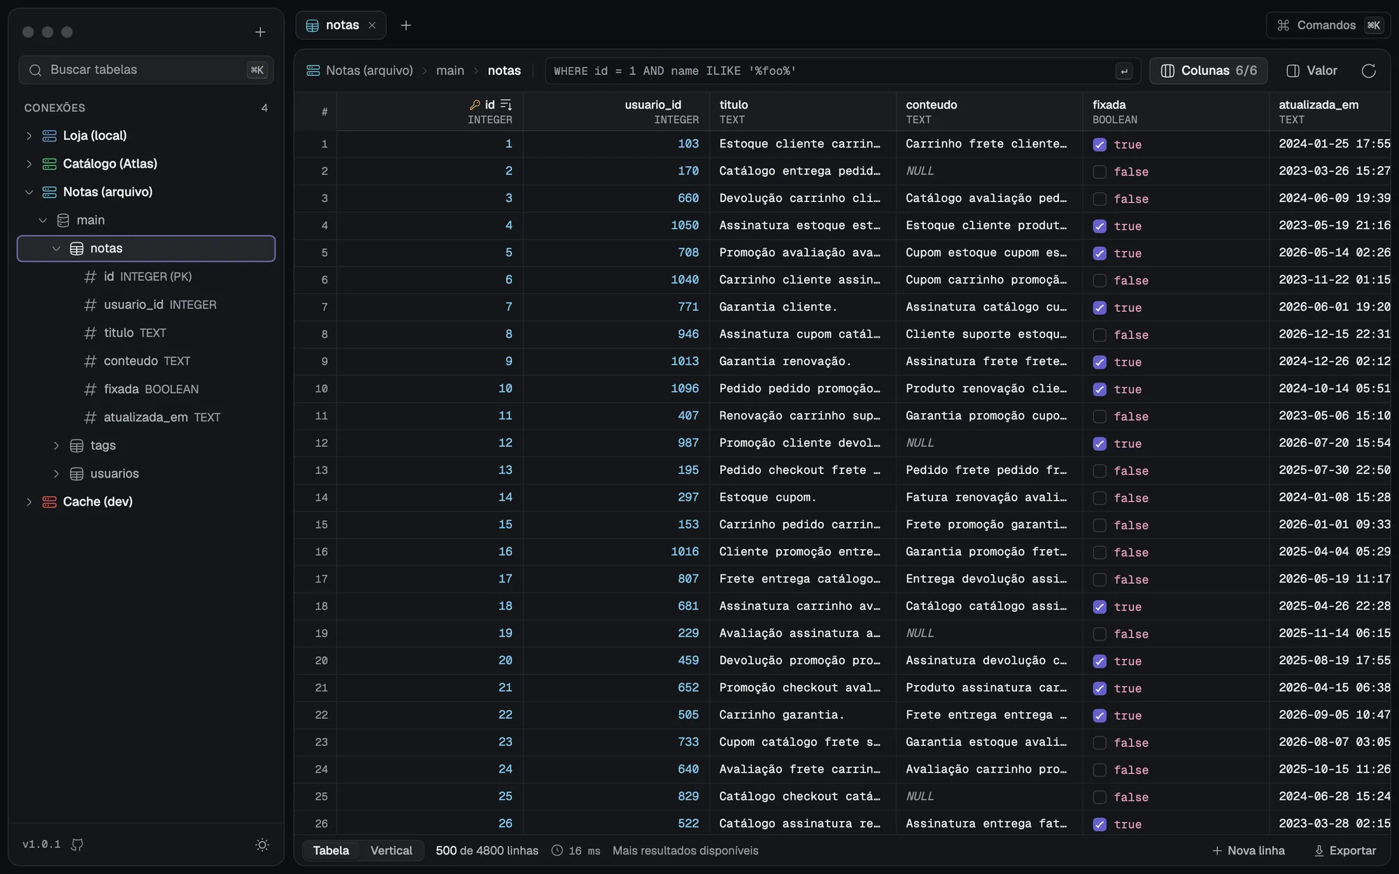Screen dimensions: 1399x874
Task: Click the red Cache (dev) connection icon
Action: (50, 502)
